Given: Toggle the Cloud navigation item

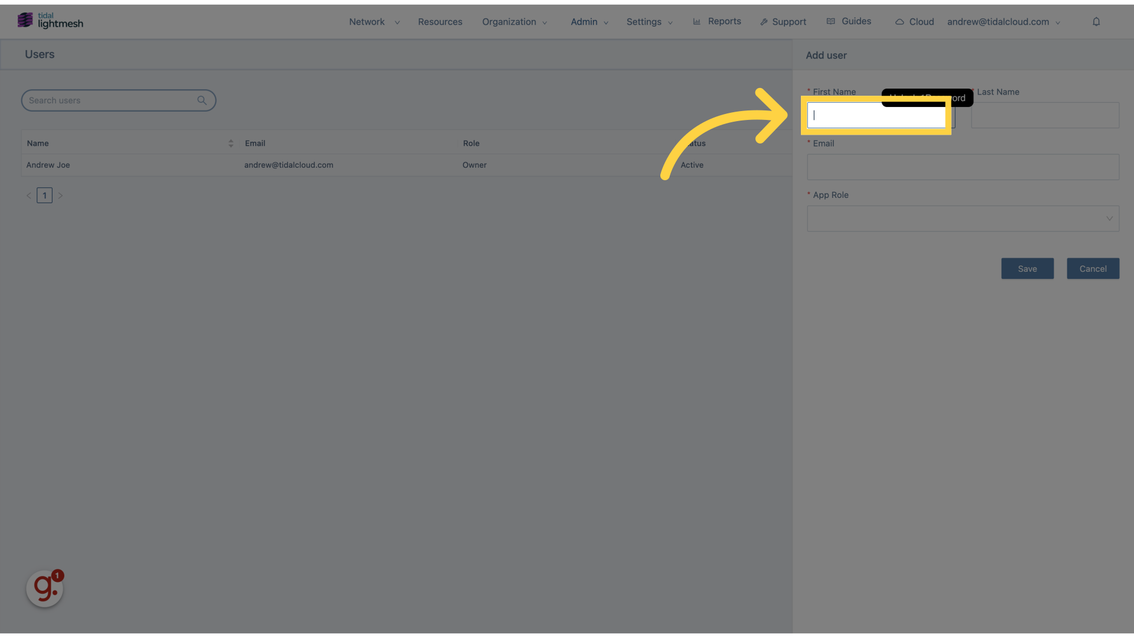Looking at the screenshot, I should click(914, 21).
